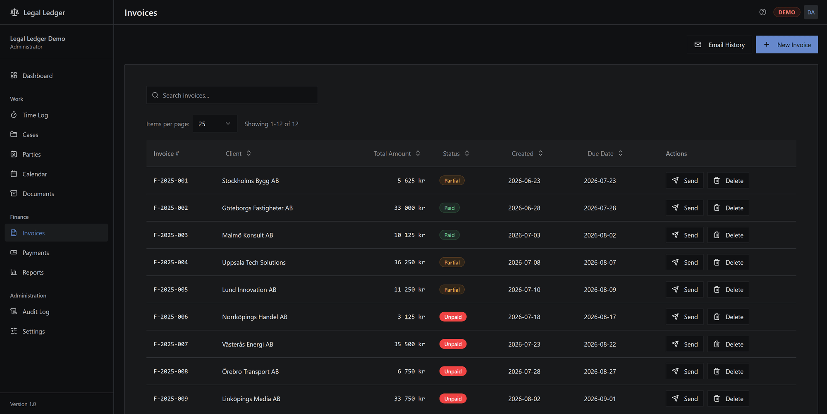Delete the Lund Innovation AB invoice
Viewport: 827px width, 414px height.
[x=728, y=290]
